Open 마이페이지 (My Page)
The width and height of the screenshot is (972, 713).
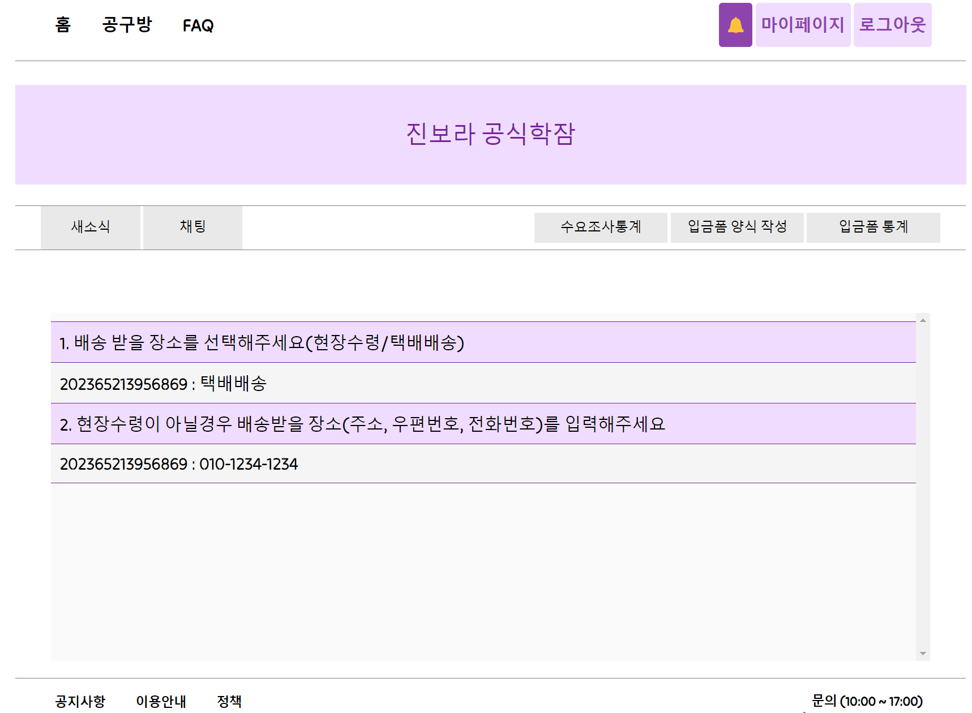pos(803,25)
